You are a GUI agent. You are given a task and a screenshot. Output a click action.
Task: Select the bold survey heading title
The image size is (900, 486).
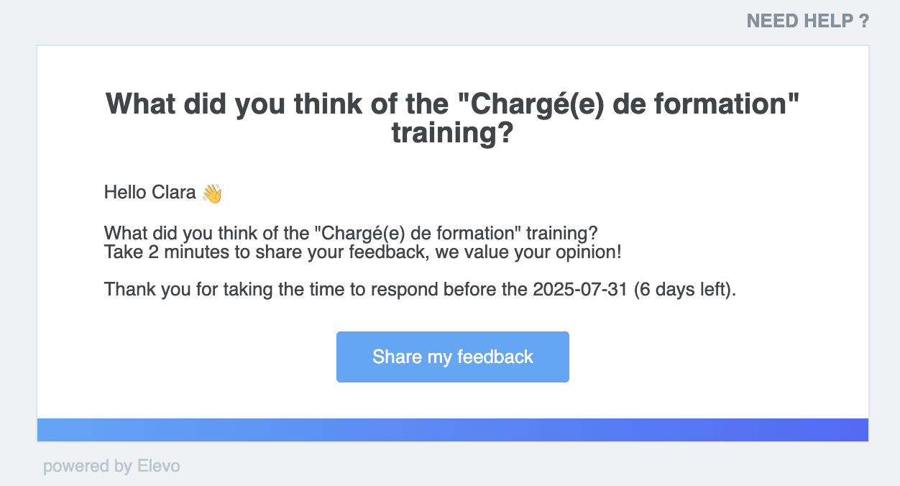pos(453,119)
